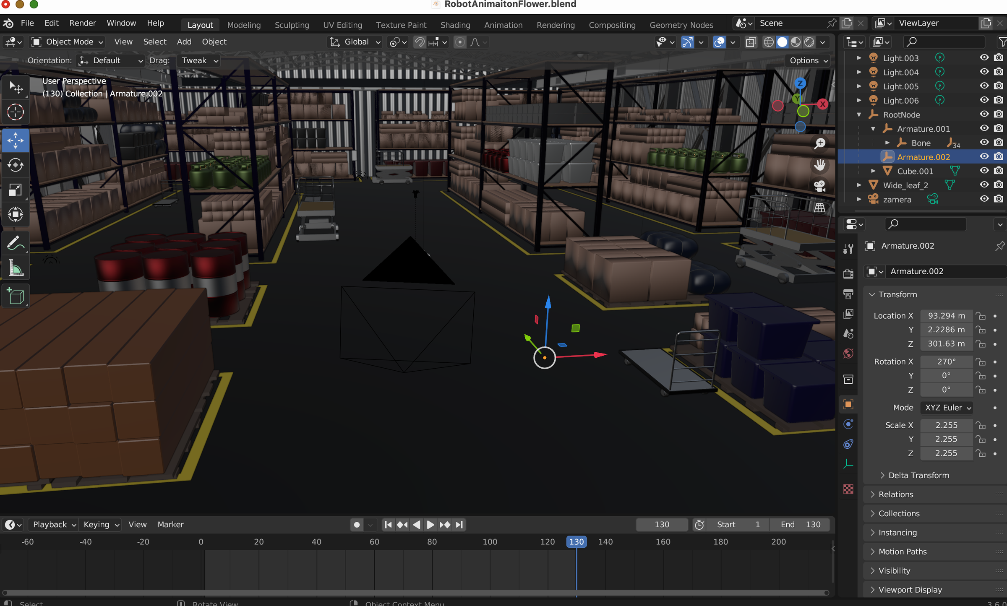The image size is (1007, 606).
Task: Click the Add Cube tool icon
Action: pos(16,296)
